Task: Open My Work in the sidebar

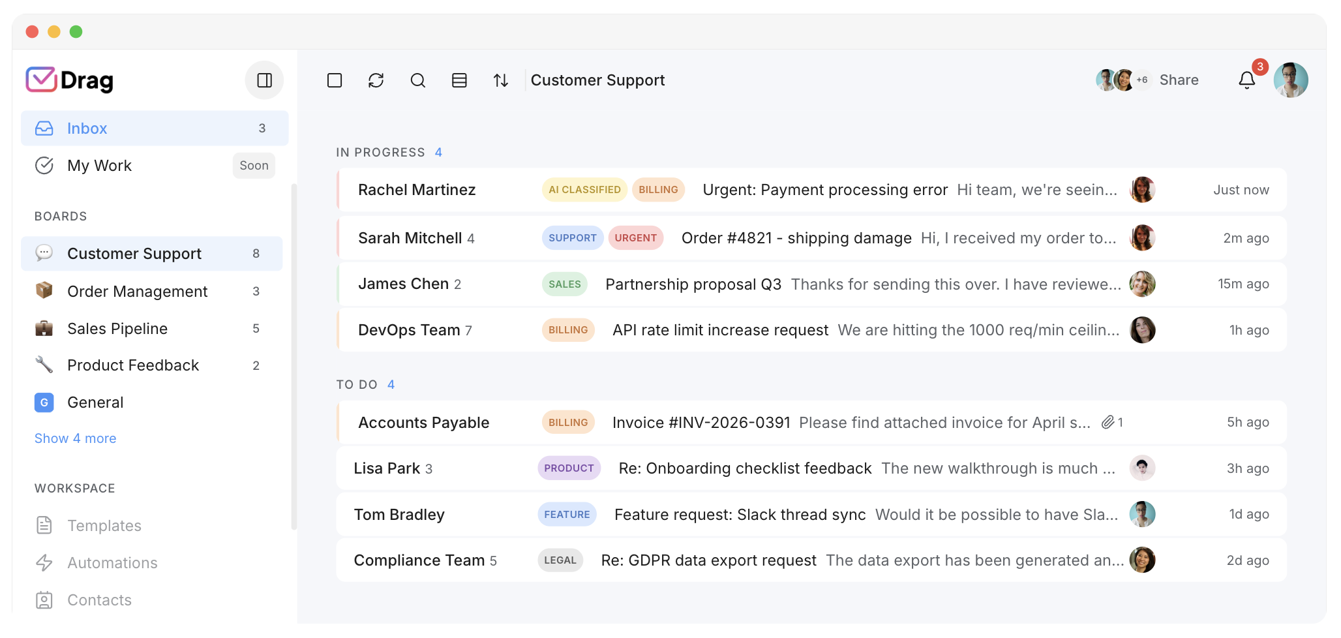Action: (155, 166)
